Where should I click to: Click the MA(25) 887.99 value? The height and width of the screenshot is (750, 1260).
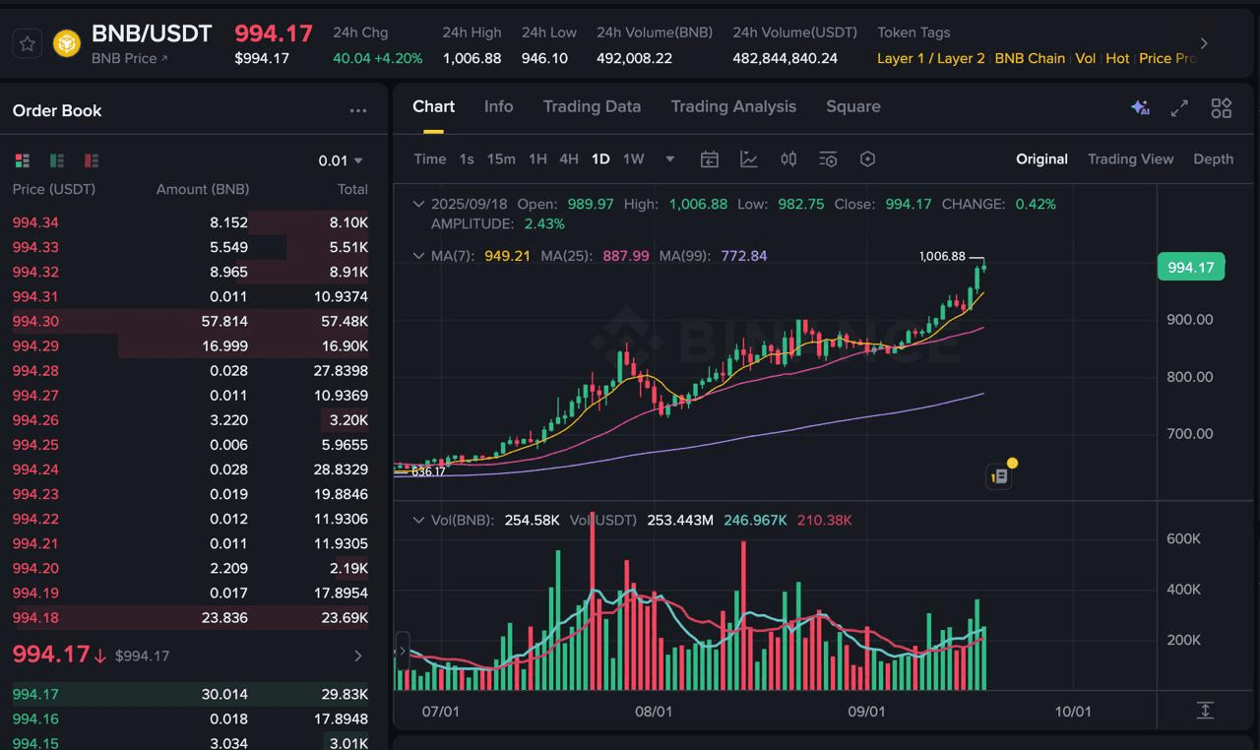coord(626,256)
